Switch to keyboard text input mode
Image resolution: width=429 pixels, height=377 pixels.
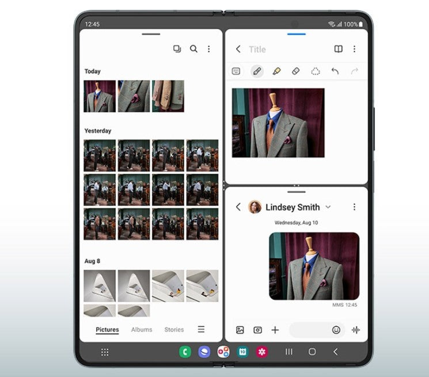coord(236,71)
